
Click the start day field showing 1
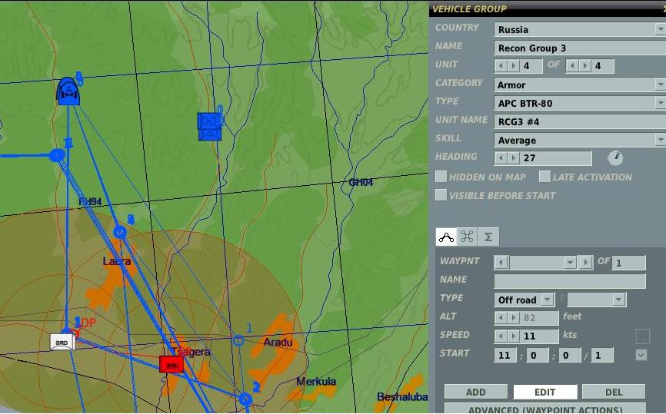(x=601, y=355)
